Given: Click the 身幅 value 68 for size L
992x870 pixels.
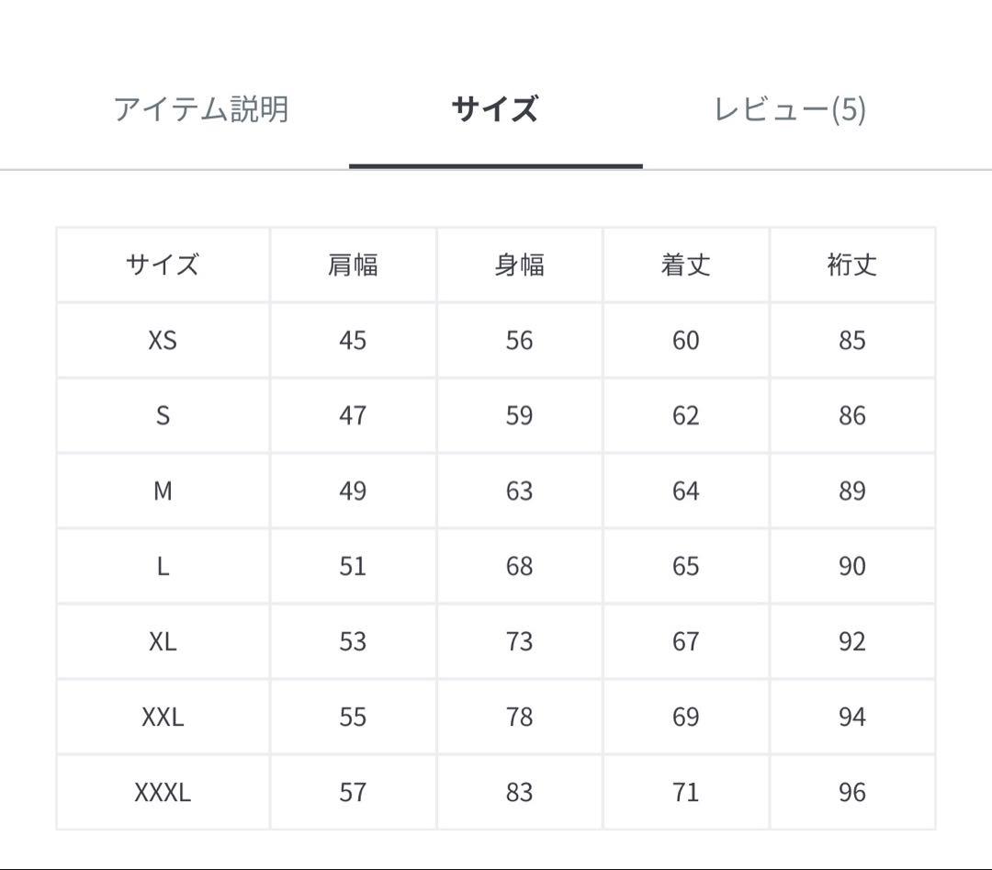Looking at the screenshot, I should point(519,566).
